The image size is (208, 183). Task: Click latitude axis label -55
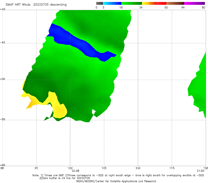pos(3,119)
